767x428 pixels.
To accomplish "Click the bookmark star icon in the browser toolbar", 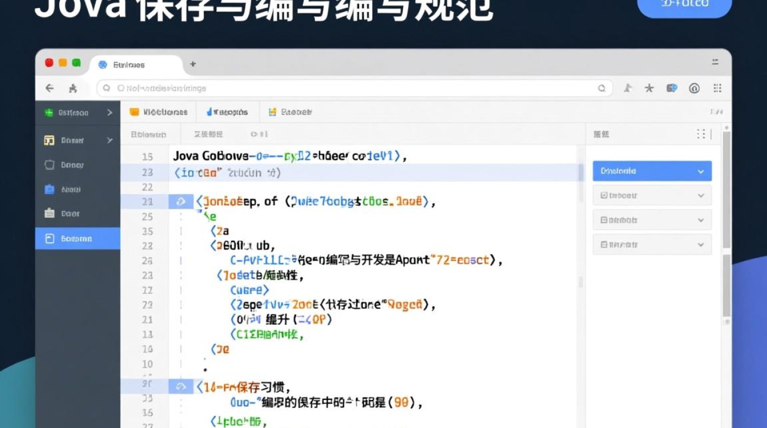I will (x=649, y=88).
